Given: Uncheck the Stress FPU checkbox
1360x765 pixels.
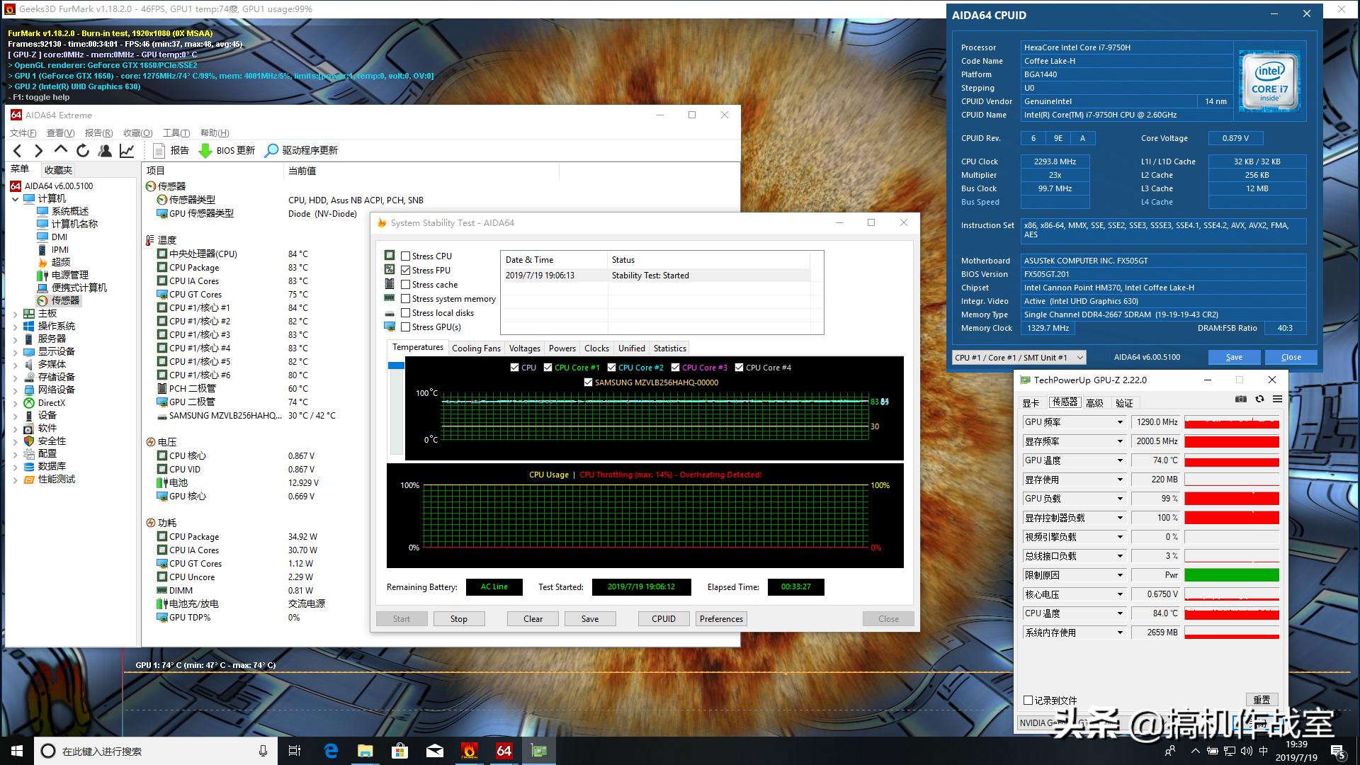Looking at the screenshot, I should 406,271.
